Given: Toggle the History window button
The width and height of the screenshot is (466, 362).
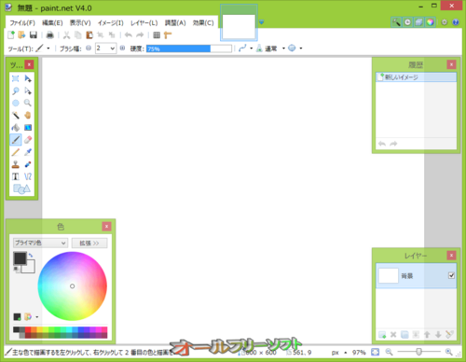Looking at the screenshot, I should coord(407,22).
